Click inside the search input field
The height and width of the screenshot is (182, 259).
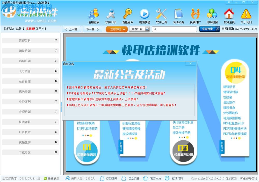[x=174, y=29]
